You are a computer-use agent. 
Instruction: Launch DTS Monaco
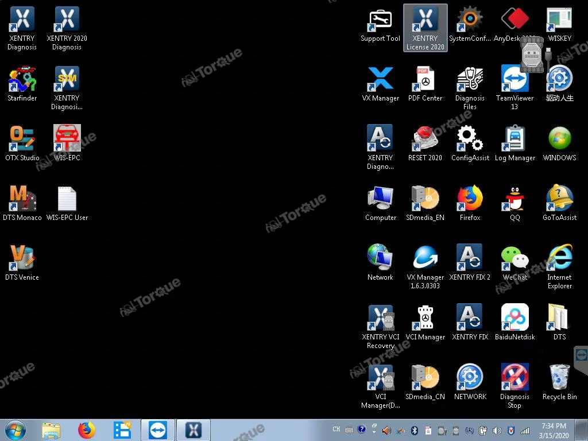(22, 203)
